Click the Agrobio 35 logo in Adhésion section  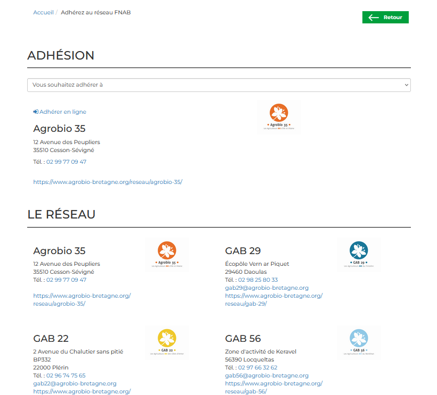279,117
